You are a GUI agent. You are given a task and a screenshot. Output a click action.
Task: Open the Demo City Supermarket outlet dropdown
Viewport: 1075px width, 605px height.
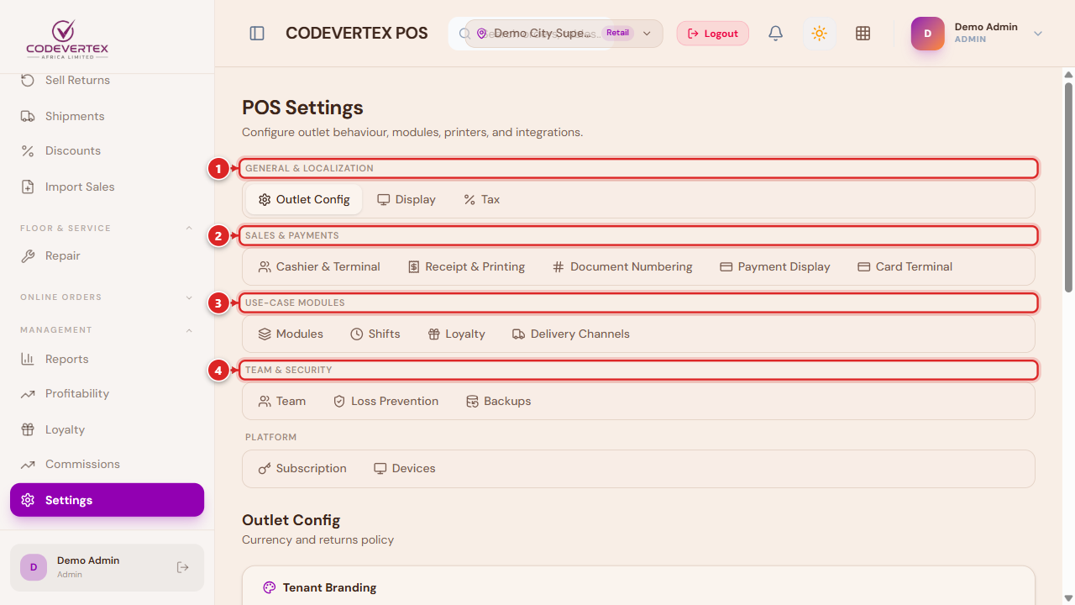(x=564, y=34)
